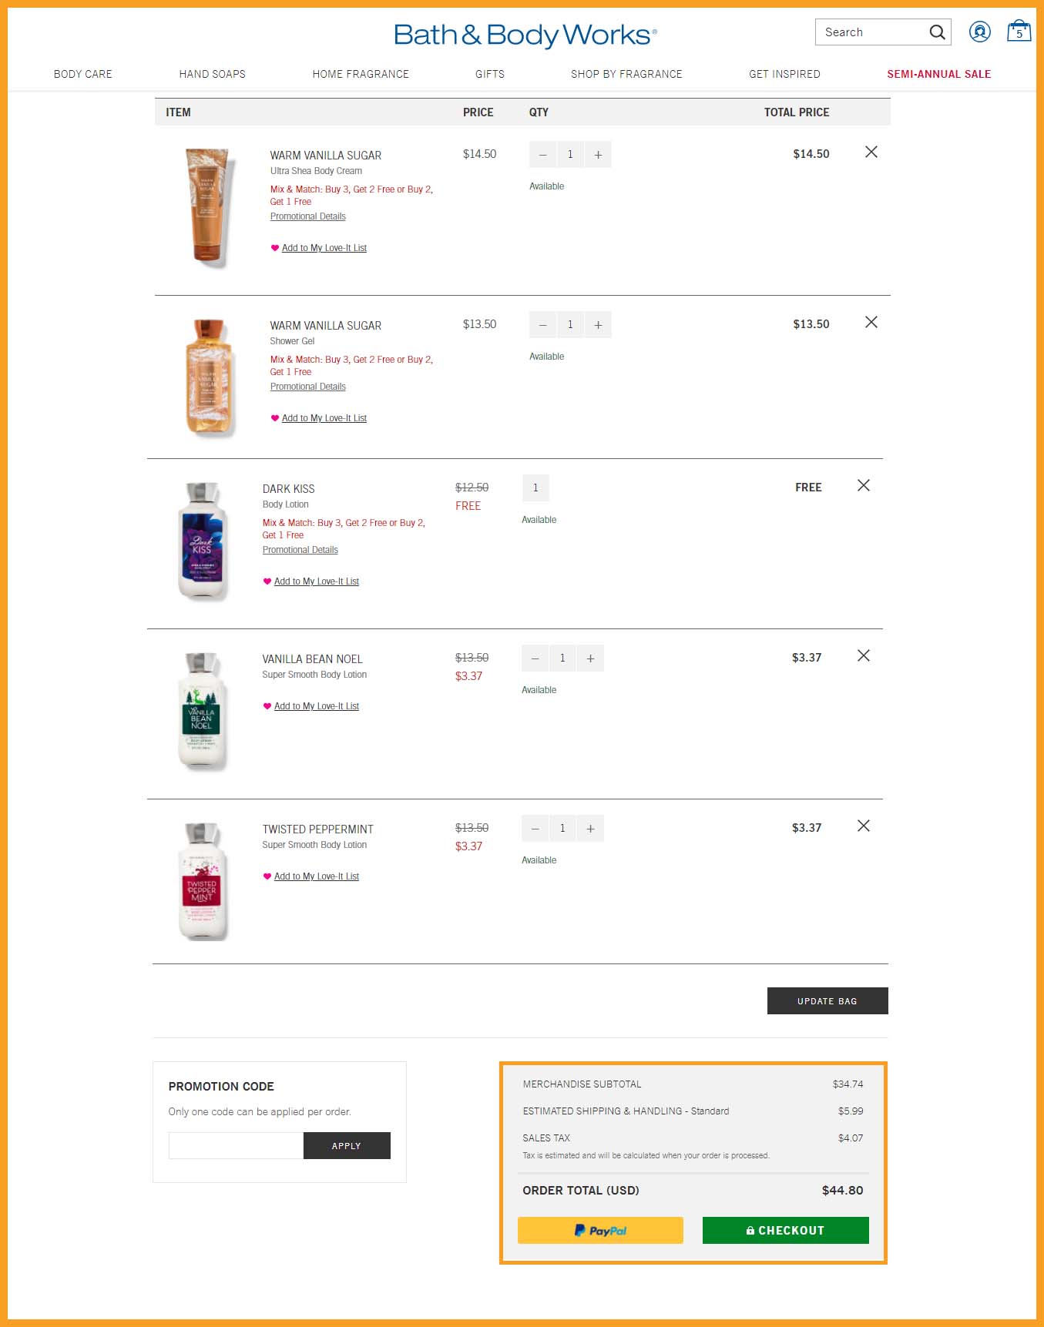Decrease Twisted Peppermint quantity

[x=535, y=829]
